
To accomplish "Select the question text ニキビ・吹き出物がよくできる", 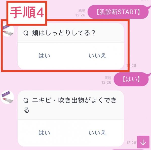I will (70, 105).
